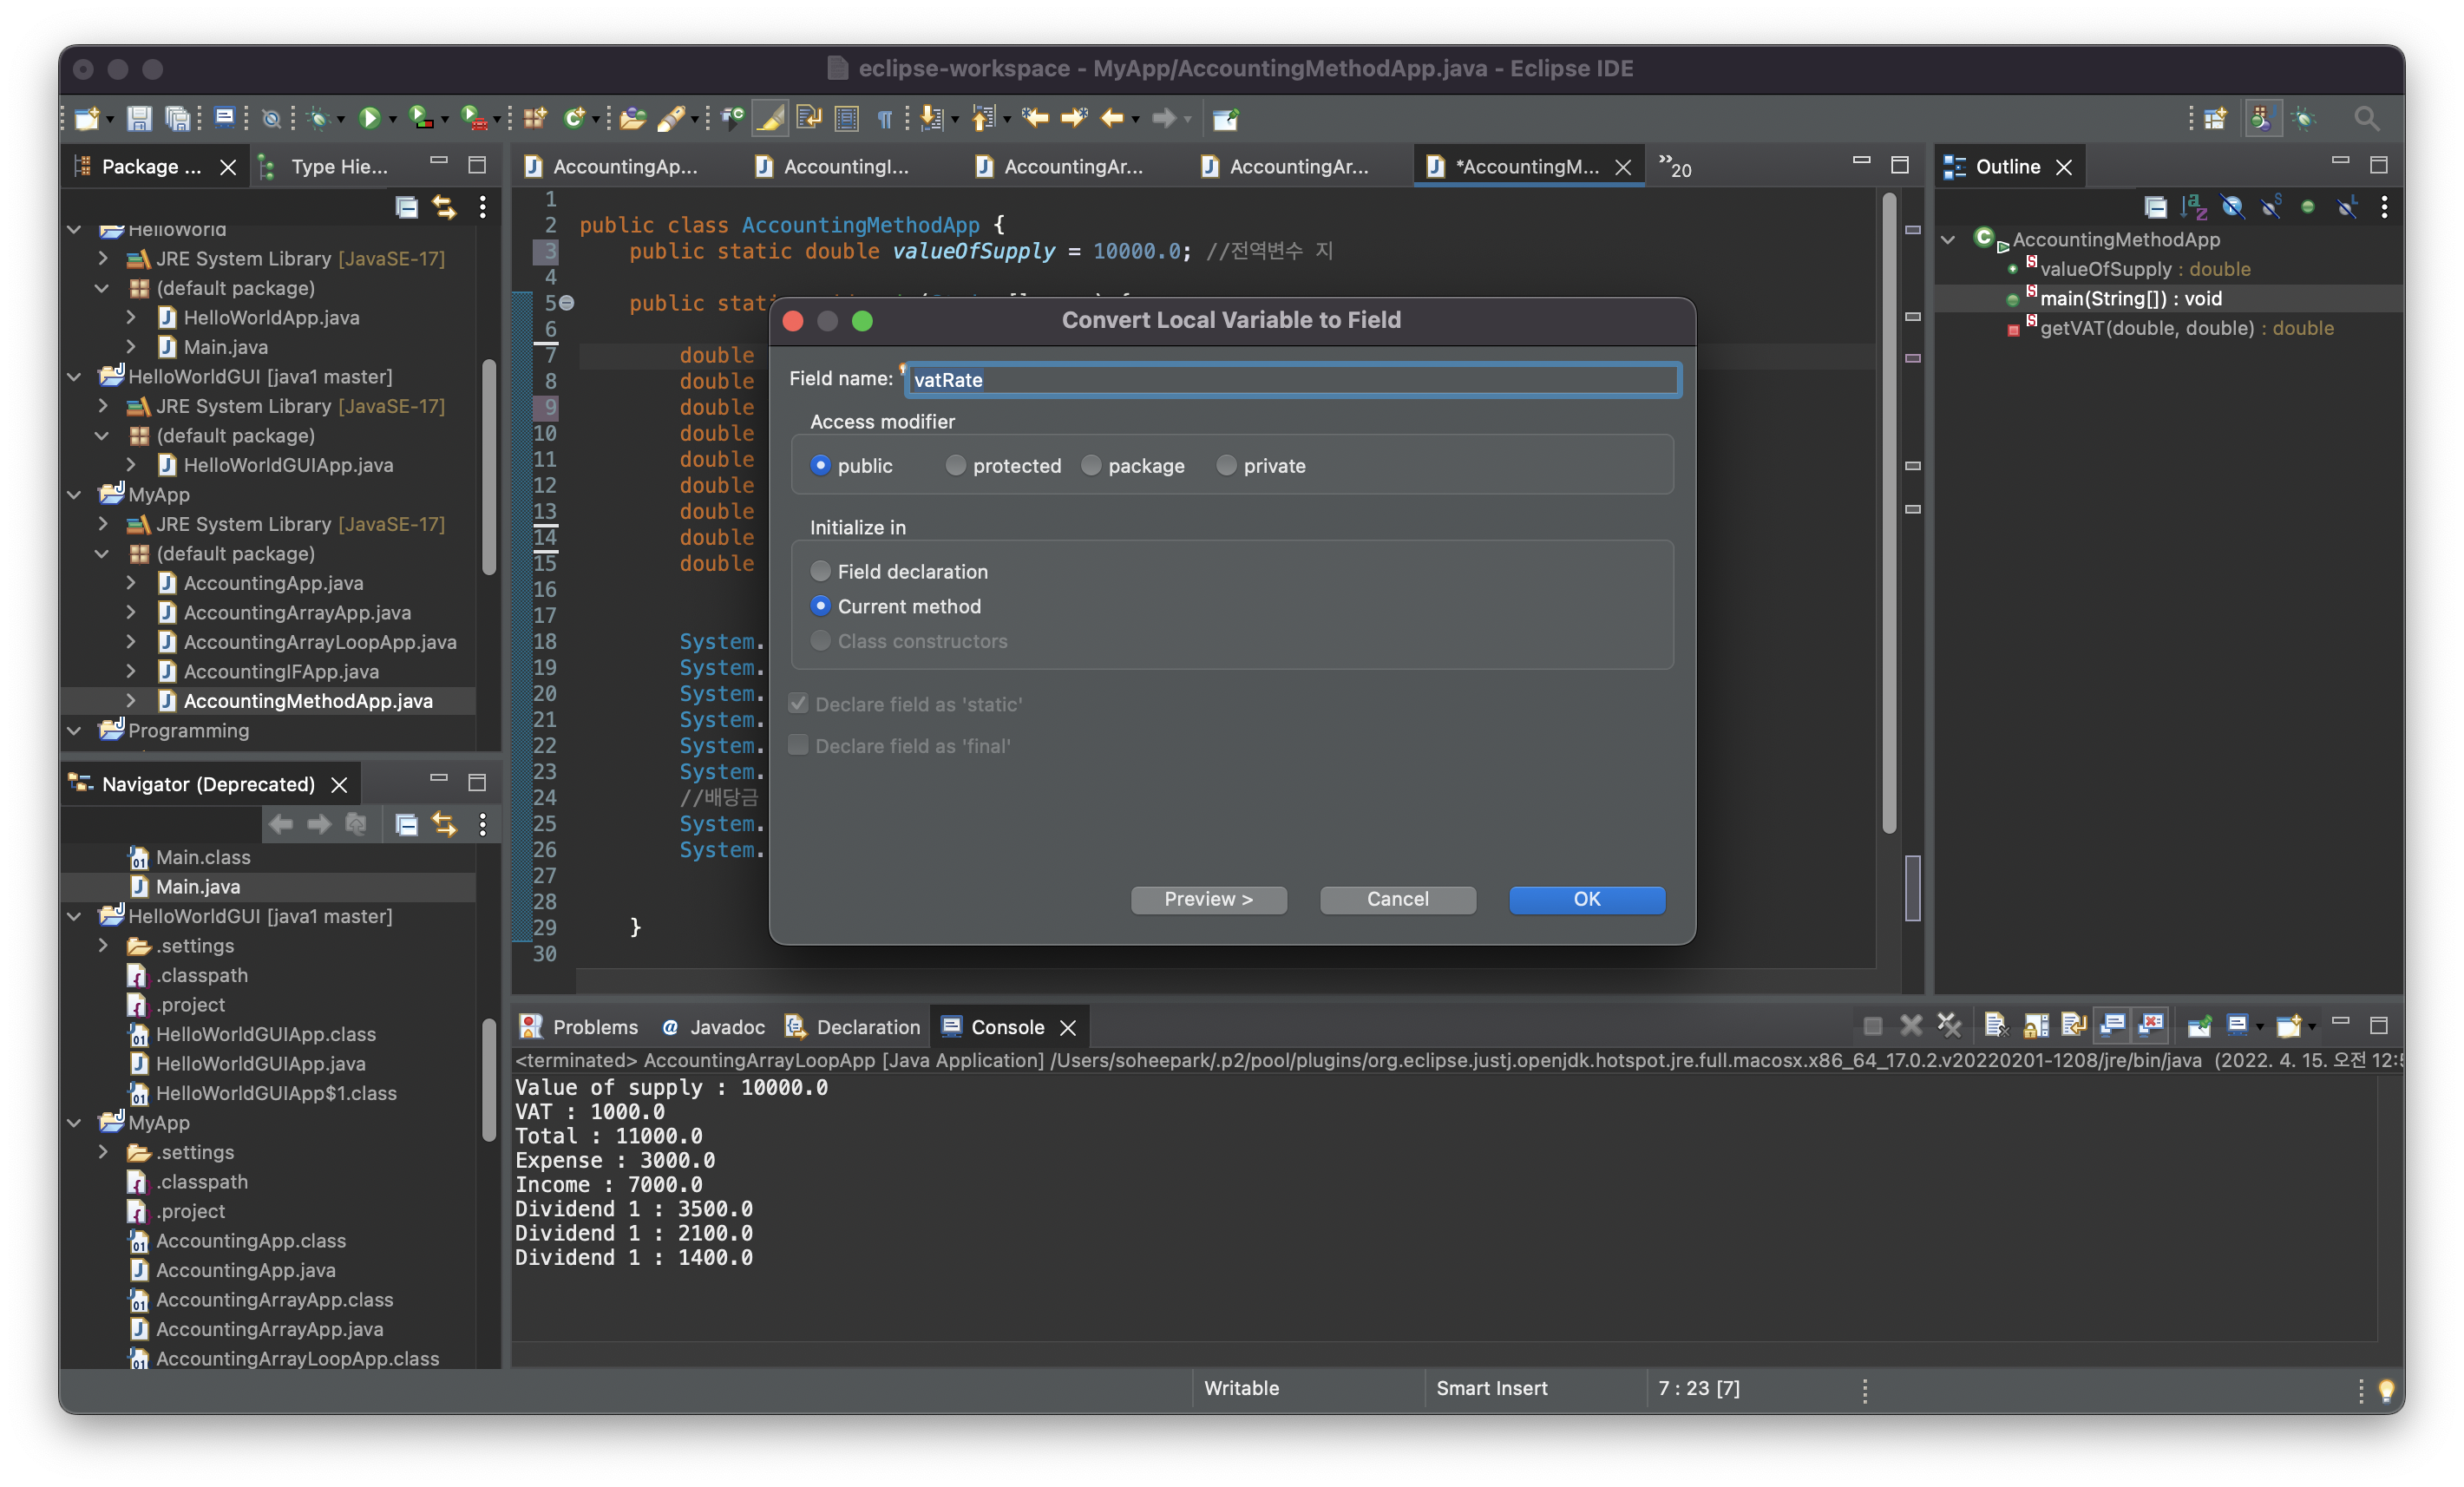Click the toolbar Search magnifier icon
This screenshot has width=2464, height=1487.
pos(2366,119)
